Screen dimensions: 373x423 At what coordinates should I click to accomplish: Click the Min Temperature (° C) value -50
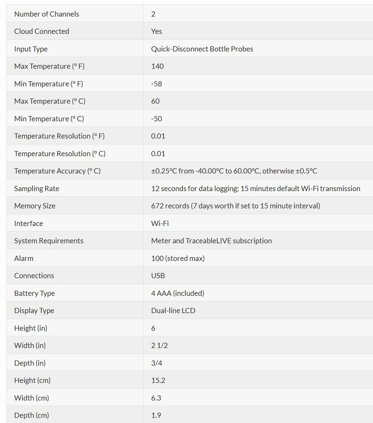point(156,119)
